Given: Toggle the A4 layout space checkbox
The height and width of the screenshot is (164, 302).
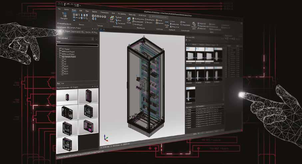Looking at the screenshot, I should point(63,64).
